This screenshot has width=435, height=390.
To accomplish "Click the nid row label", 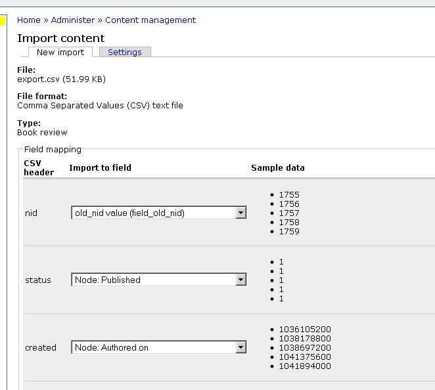I will pos(31,213).
